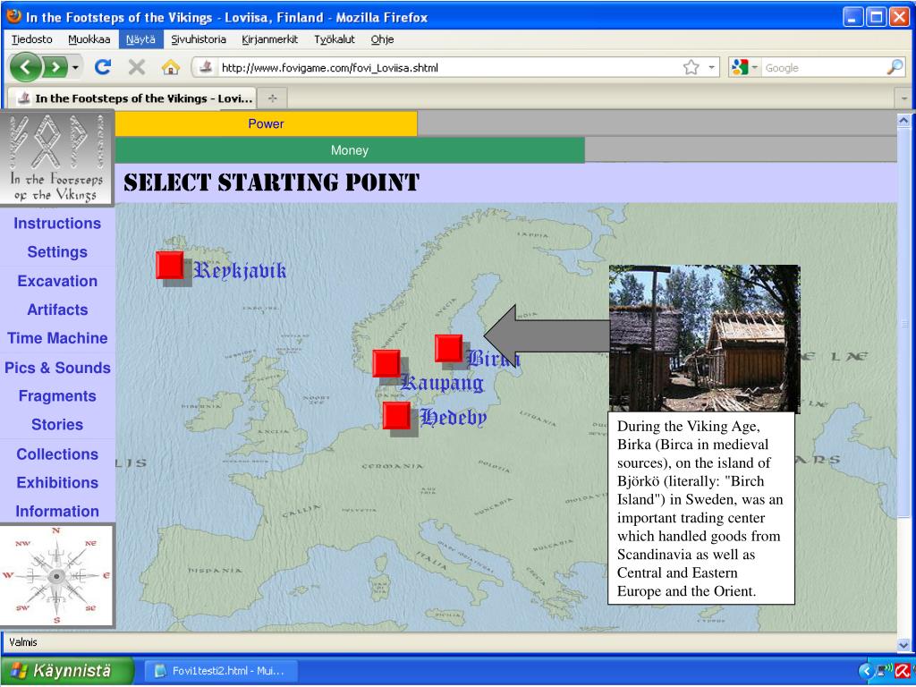
Task: Open the new tab plus button
Action: (x=272, y=98)
